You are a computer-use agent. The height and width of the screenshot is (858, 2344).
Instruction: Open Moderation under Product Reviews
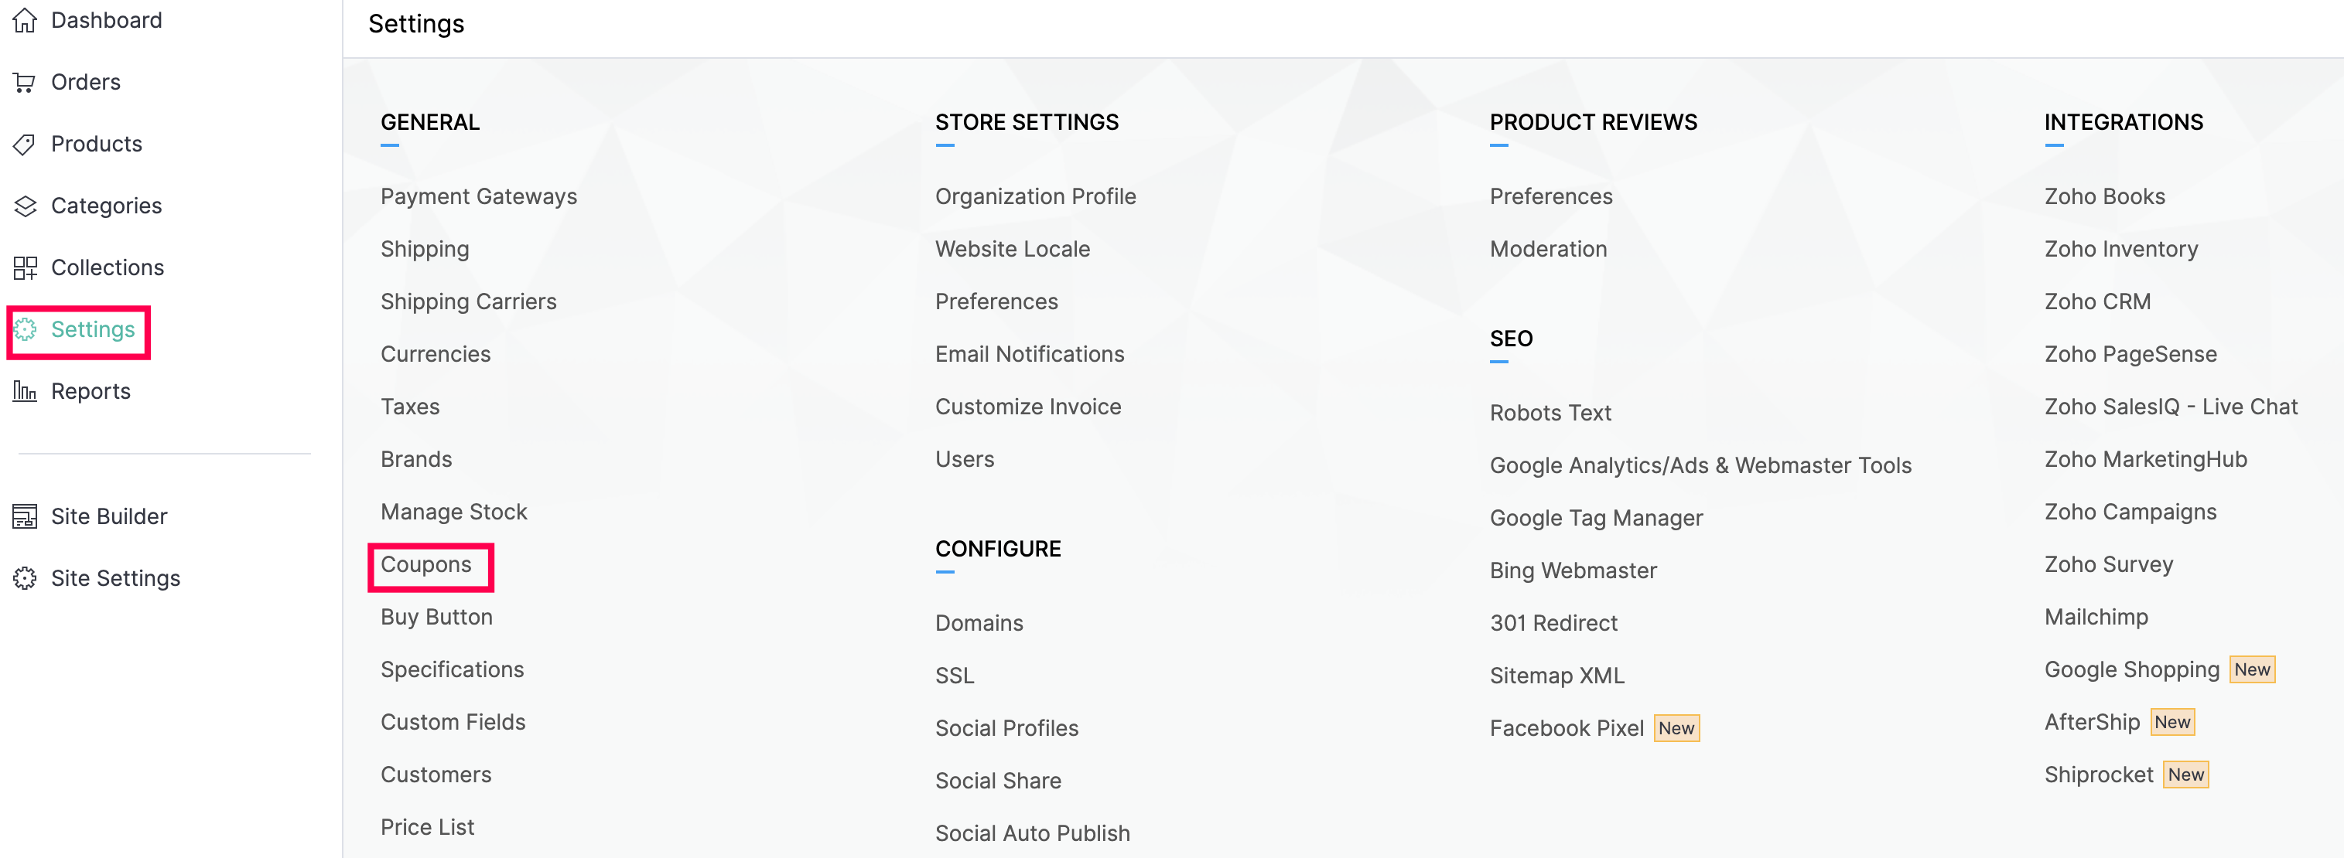click(x=1548, y=249)
